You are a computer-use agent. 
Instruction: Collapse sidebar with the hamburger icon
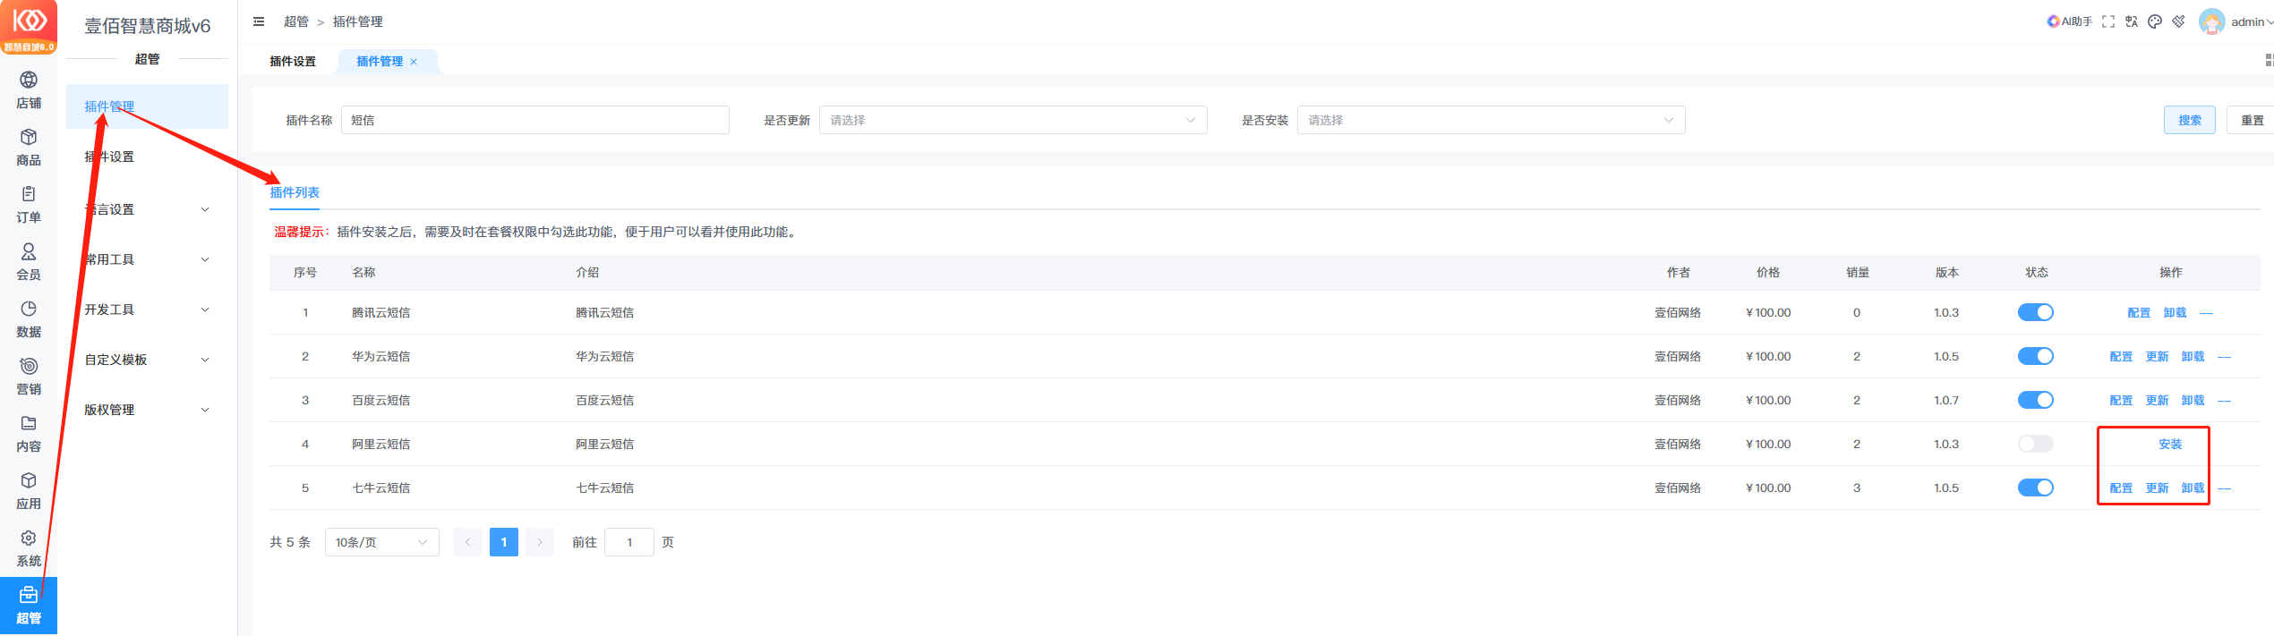pos(259,21)
